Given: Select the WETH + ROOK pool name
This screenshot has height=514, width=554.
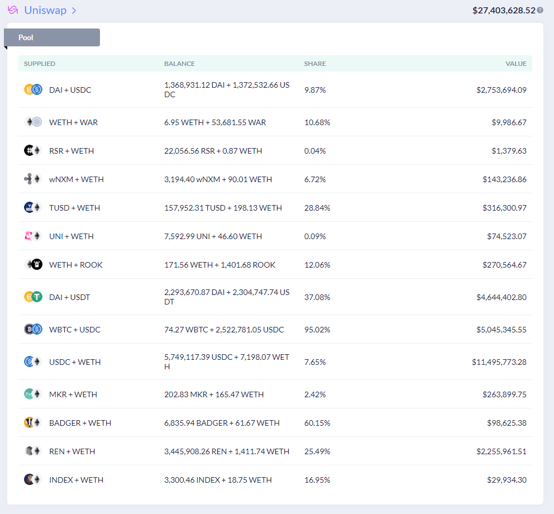Looking at the screenshot, I should (76, 265).
